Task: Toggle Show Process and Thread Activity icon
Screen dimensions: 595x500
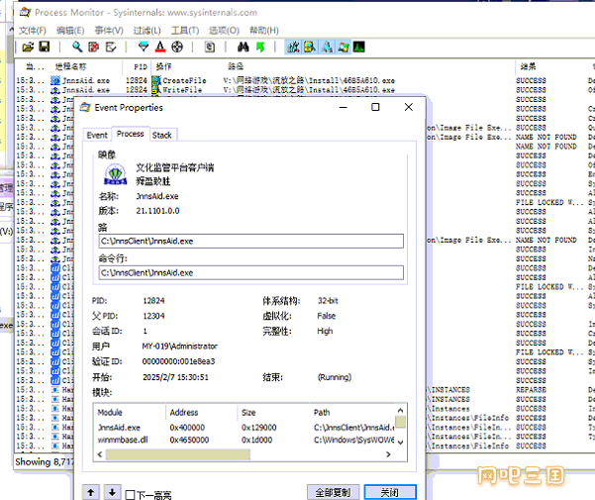Action: coord(344,48)
